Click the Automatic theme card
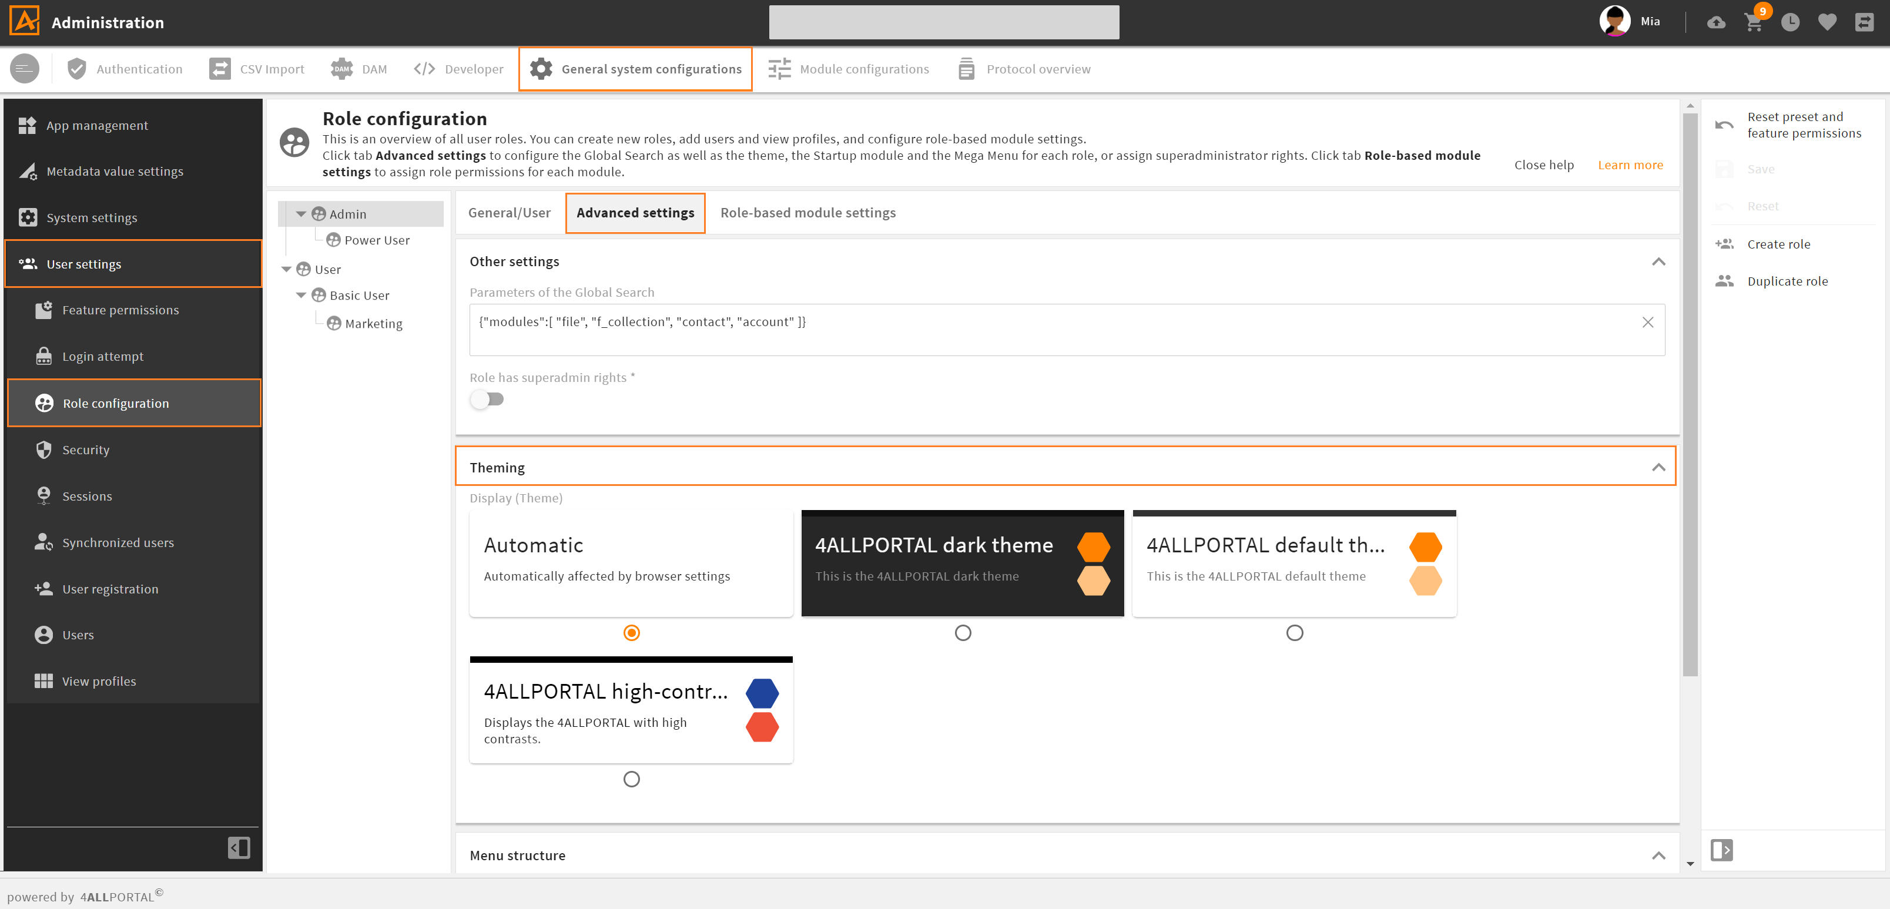Image resolution: width=1890 pixels, height=909 pixels. click(x=631, y=563)
